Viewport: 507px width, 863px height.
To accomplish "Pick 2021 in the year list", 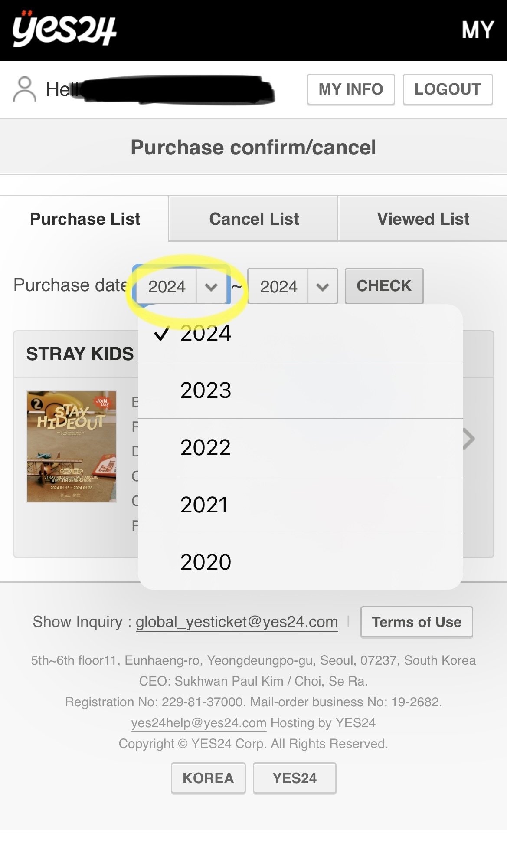I will 204,505.
